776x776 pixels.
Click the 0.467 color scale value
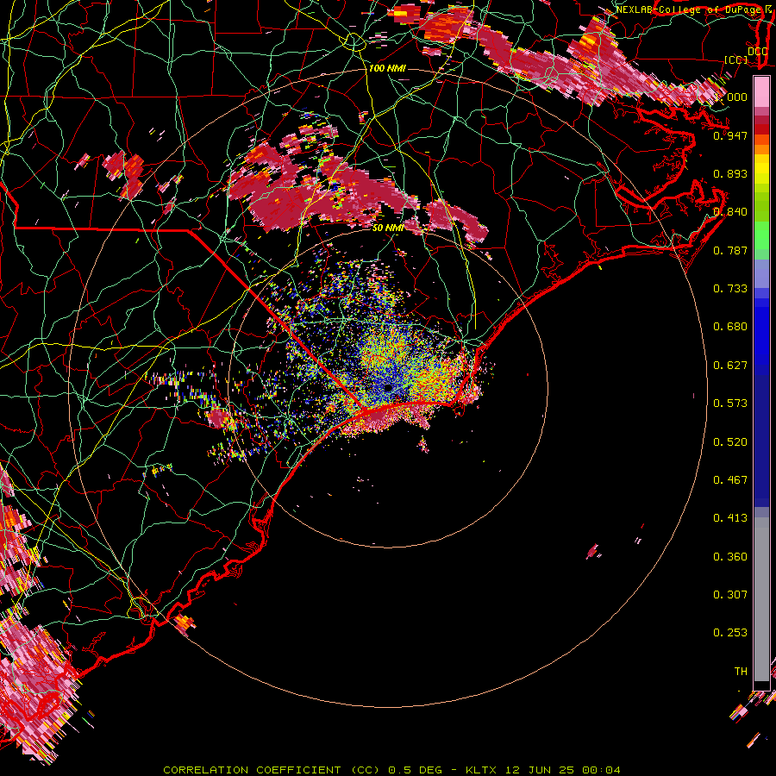tap(730, 479)
